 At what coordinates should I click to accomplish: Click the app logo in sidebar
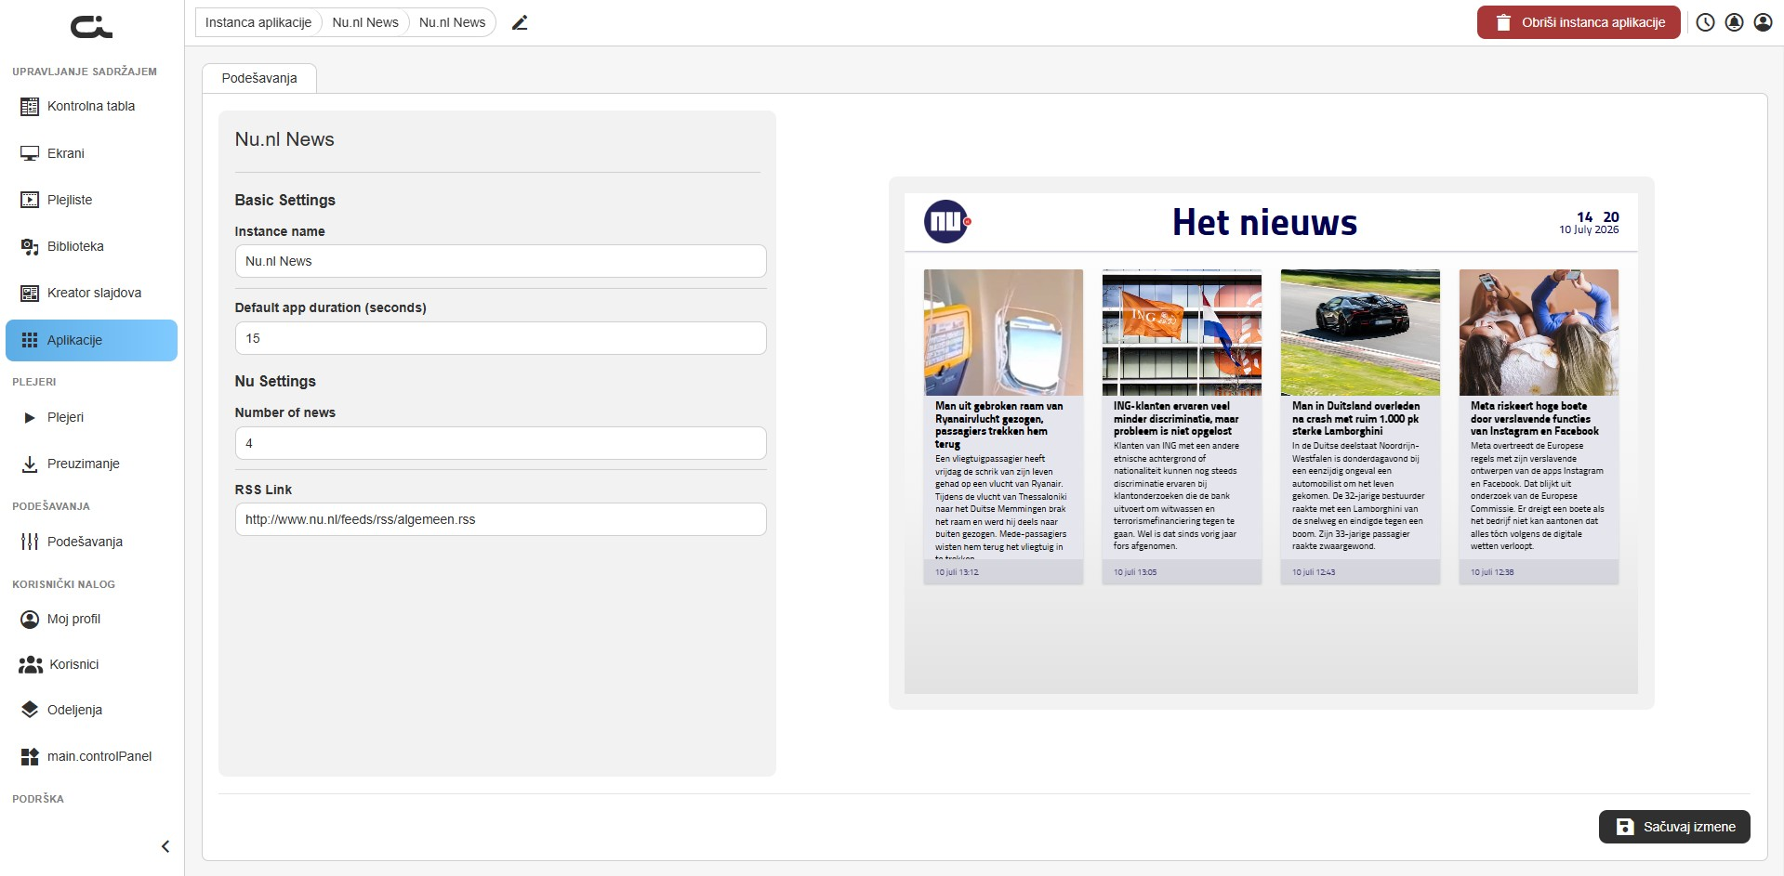pyautogui.click(x=91, y=28)
